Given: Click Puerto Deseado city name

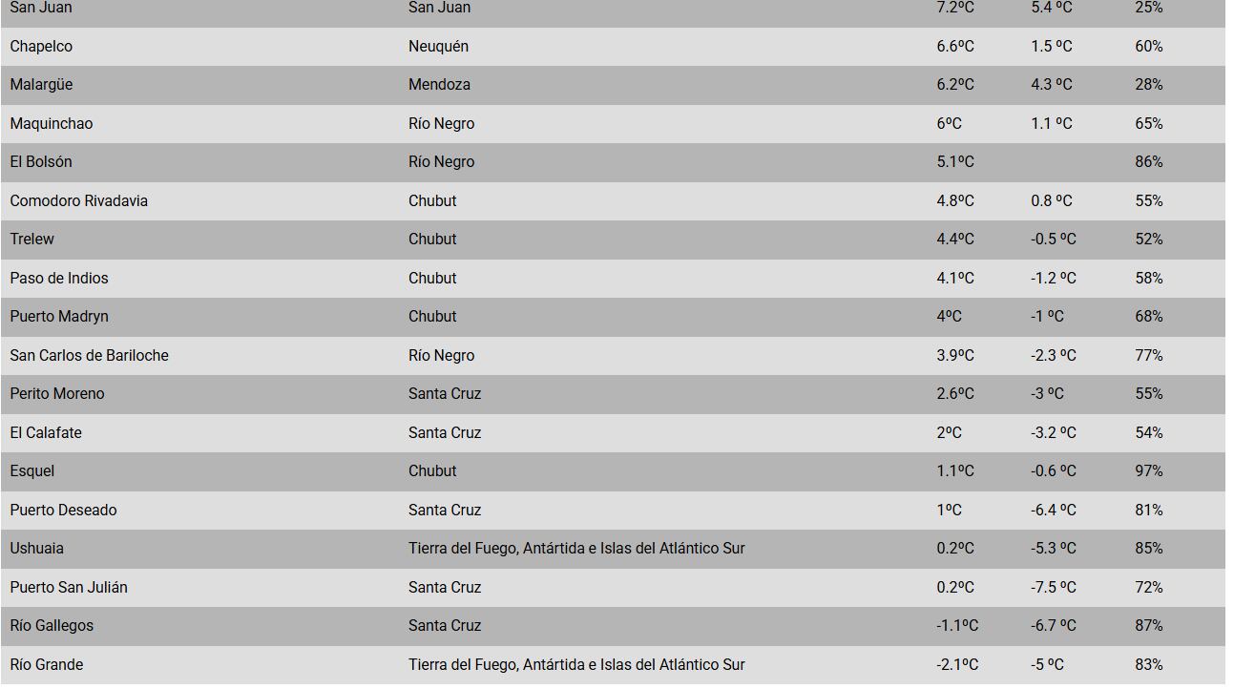Looking at the screenshot, I should click(x=63, y=511).
